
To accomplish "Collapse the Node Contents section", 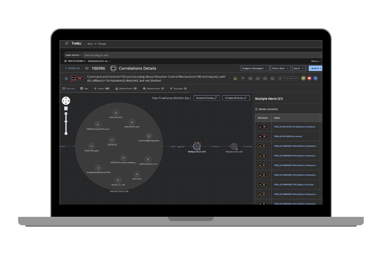I will pyautogui.click(x=256, y=109).
